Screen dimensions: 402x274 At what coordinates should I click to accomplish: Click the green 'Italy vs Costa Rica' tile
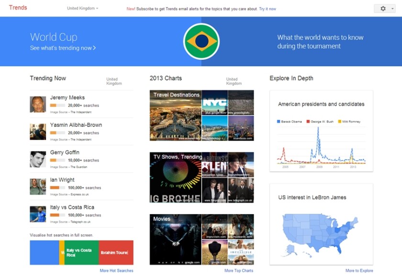pos(81,252)
